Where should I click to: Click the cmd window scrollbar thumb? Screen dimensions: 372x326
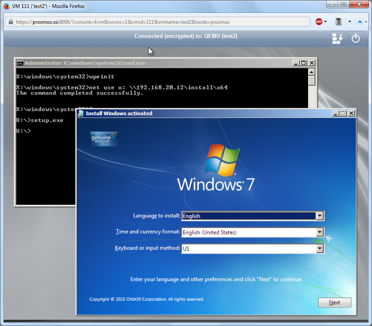pyautogui.click(x=311, y=81)
